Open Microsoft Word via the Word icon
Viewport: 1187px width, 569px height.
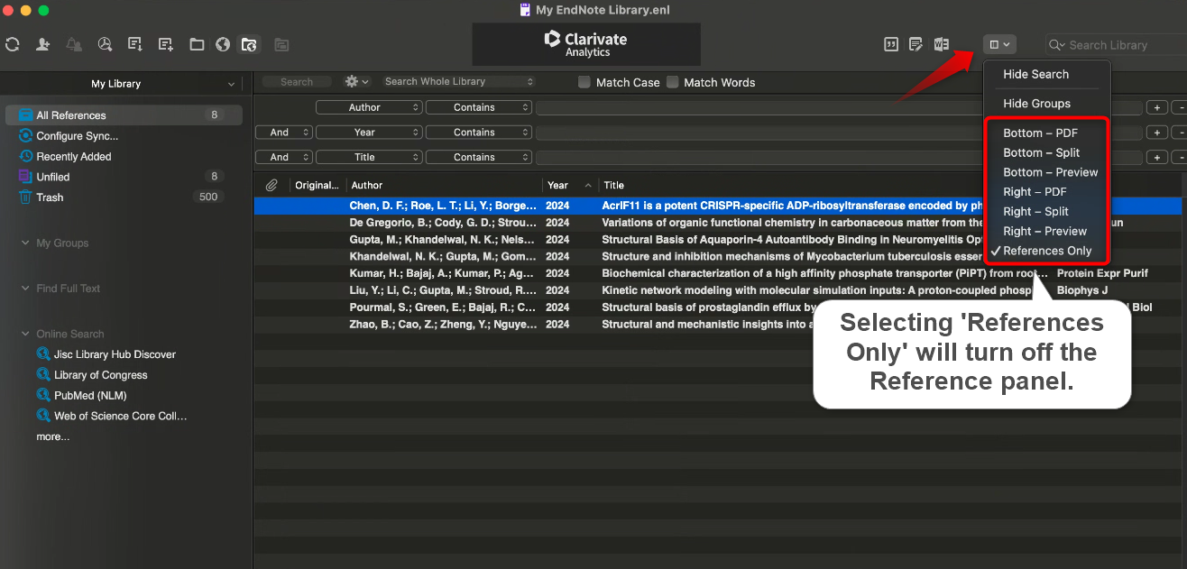point(941,43)
